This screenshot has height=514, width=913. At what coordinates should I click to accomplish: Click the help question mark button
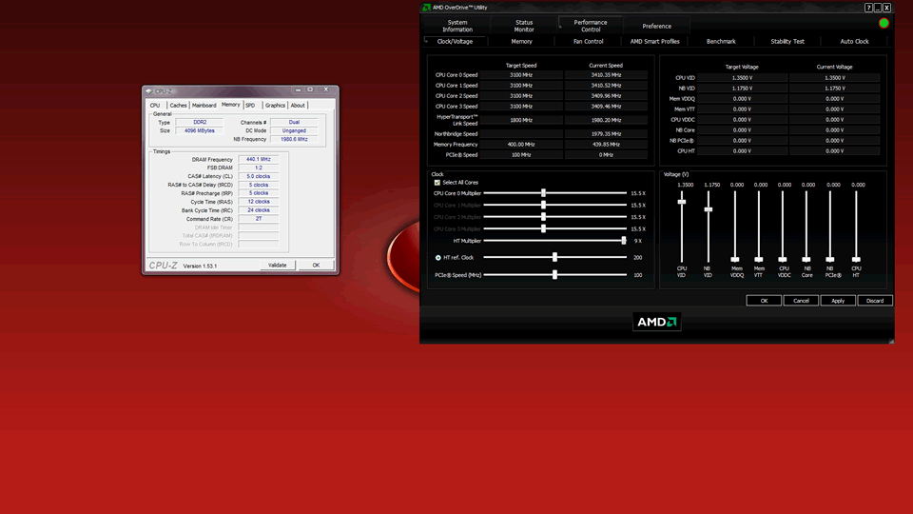(x=868, y=8)
